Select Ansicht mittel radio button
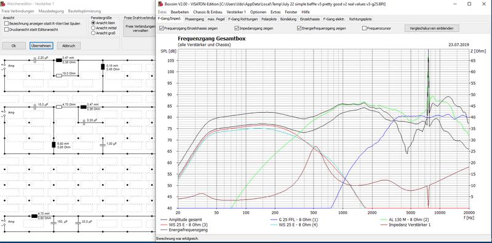Image resolution: width=492 pixels, height=243 pixels. (93, 28)
